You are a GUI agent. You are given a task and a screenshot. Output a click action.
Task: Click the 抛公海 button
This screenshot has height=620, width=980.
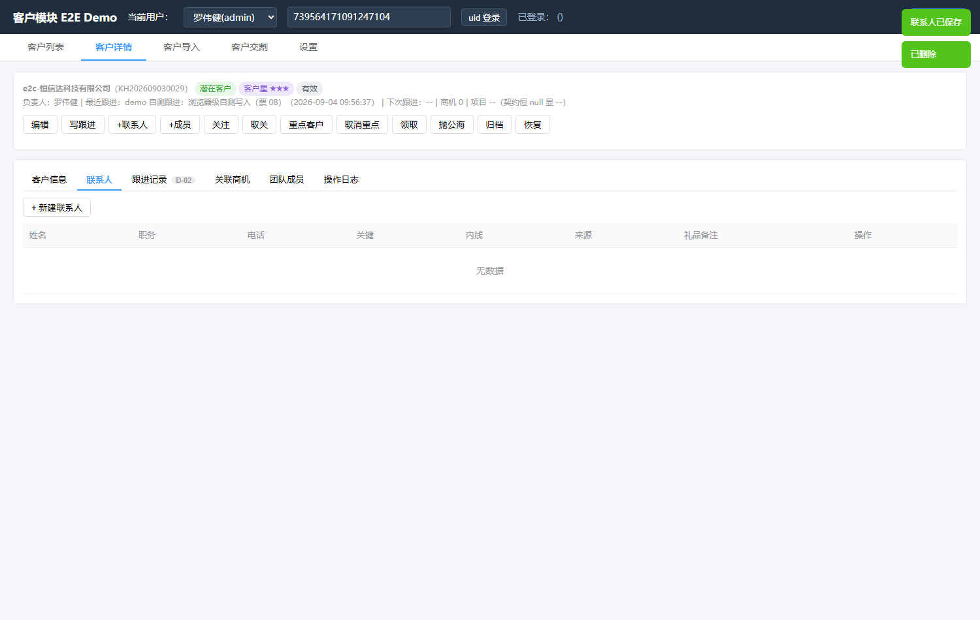pyautogui.click(x=452, y=125)
